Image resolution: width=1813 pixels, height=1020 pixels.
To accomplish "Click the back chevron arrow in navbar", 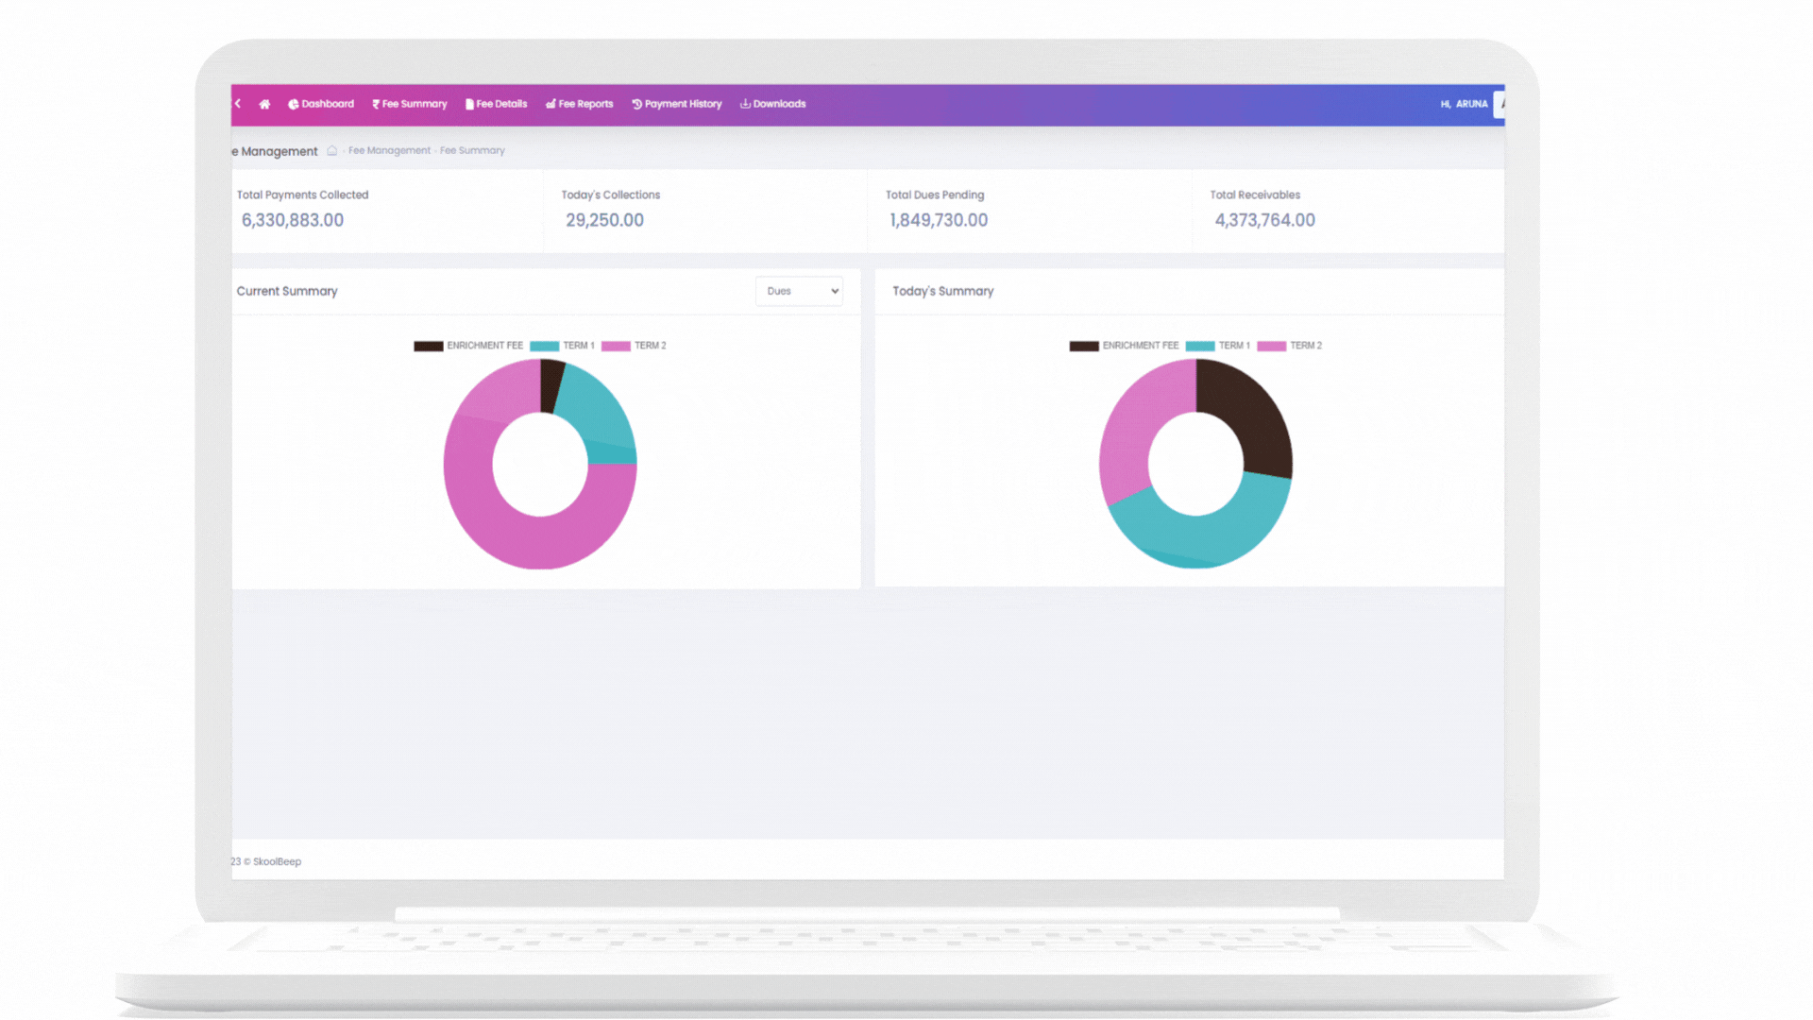I will [x=238, y=104].
